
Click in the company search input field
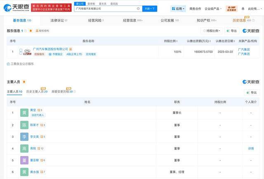pos(105,8)
